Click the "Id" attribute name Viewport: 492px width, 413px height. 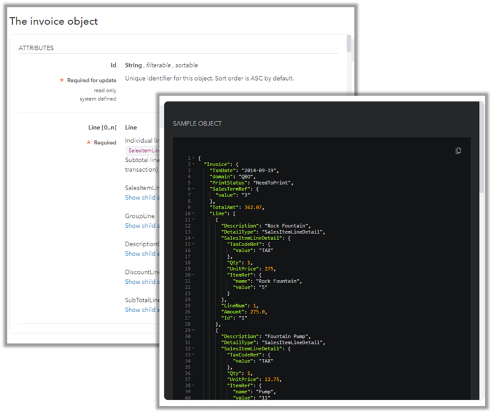(x=113, y=65)
